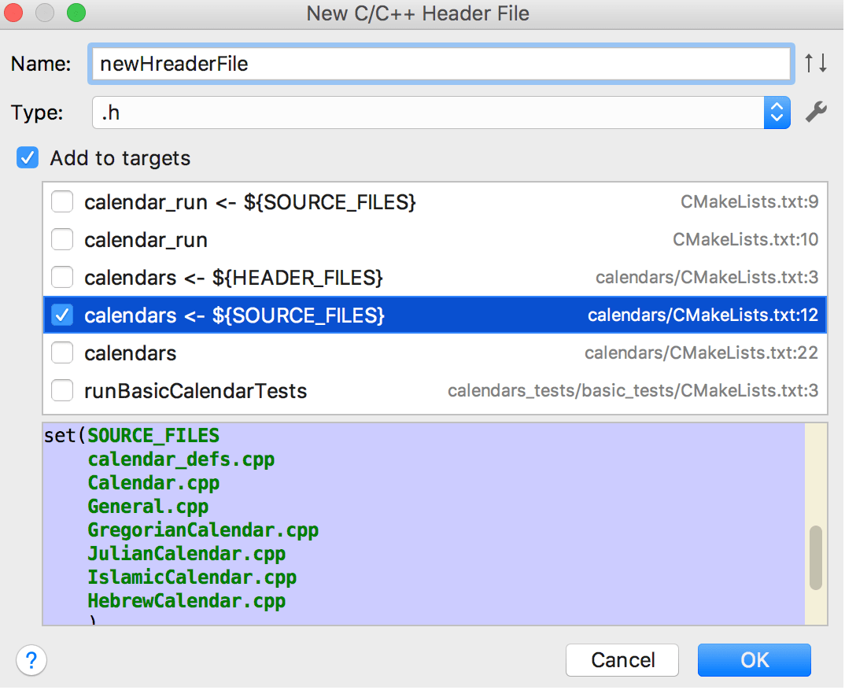Screen dimensions: 845x690
Task: Click HebrewCalendar.cpp in the preview
Action: tap(186, 601)
